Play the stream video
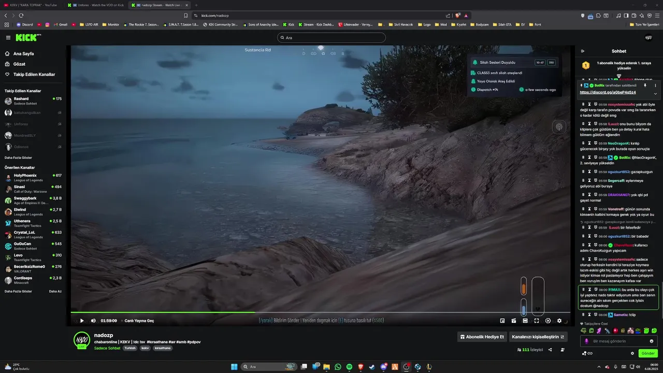The image size is (663, 373). tap(82, 321)
